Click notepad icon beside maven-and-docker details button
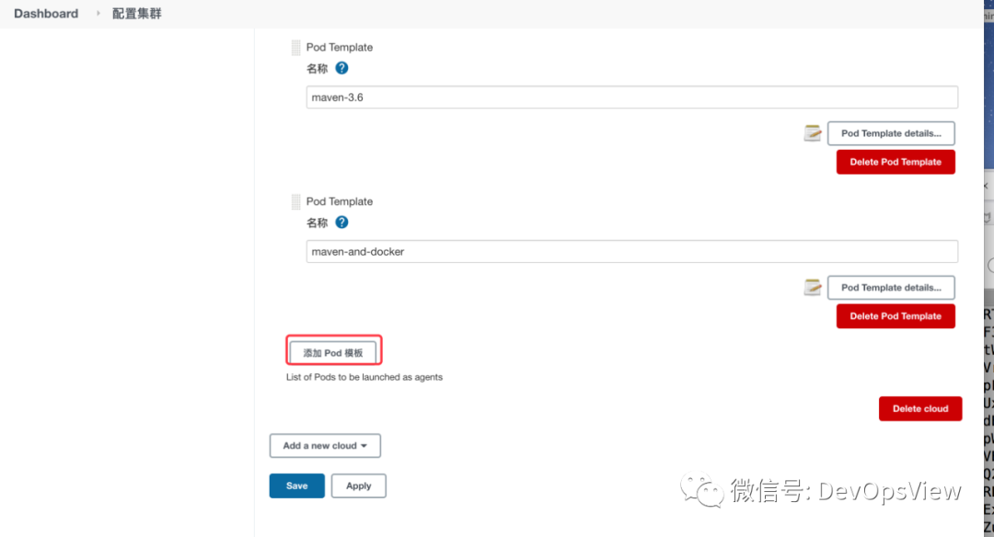994x537 pixels. tap(813, 288)
